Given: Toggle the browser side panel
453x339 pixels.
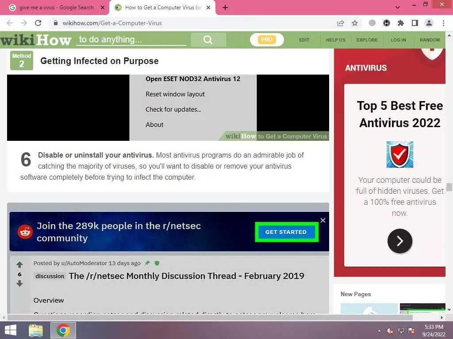Looking at the screenshot, I should pos(415,23).
